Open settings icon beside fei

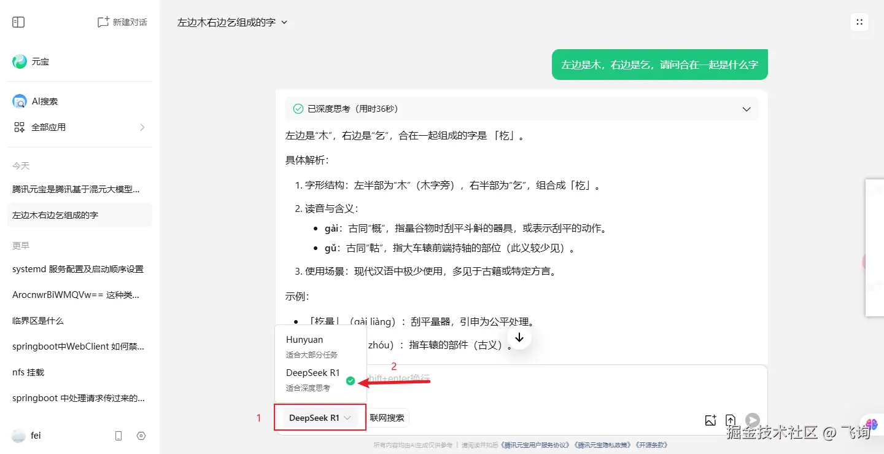[x=141, y=436]
